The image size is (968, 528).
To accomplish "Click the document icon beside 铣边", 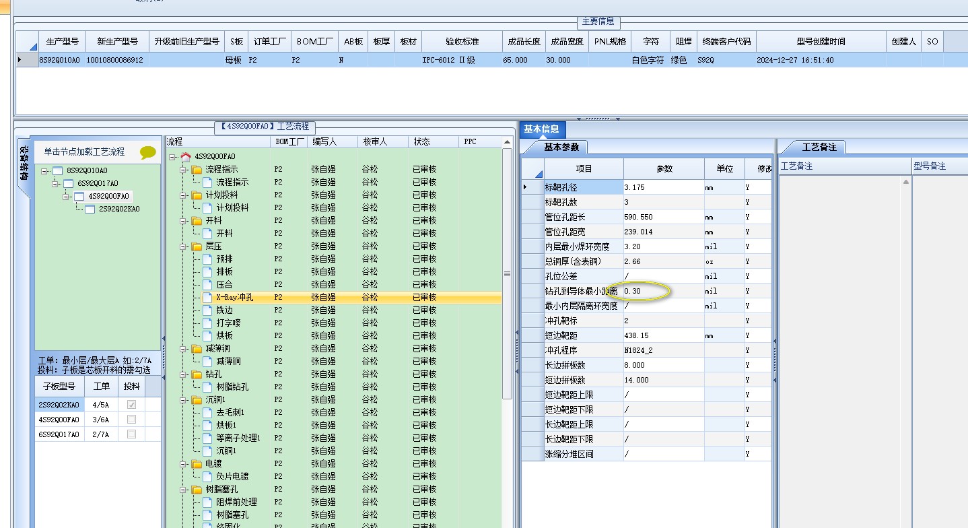I will coord(207,310).
